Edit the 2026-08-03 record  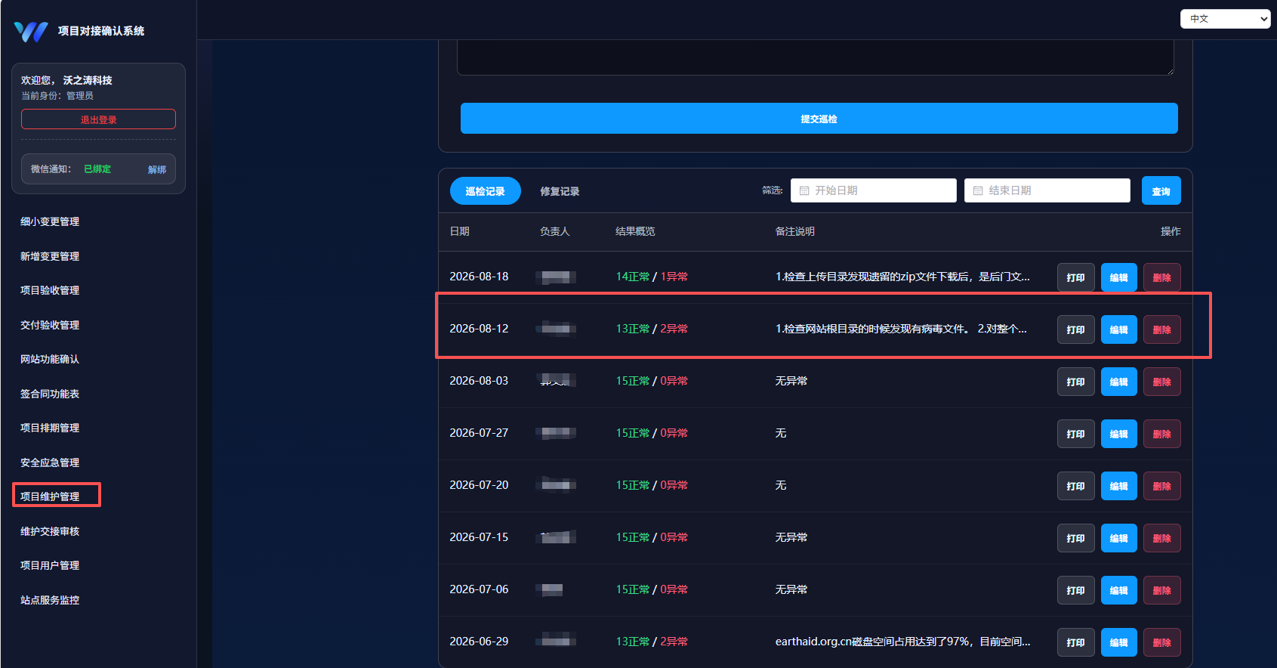tap(1118, 382)
